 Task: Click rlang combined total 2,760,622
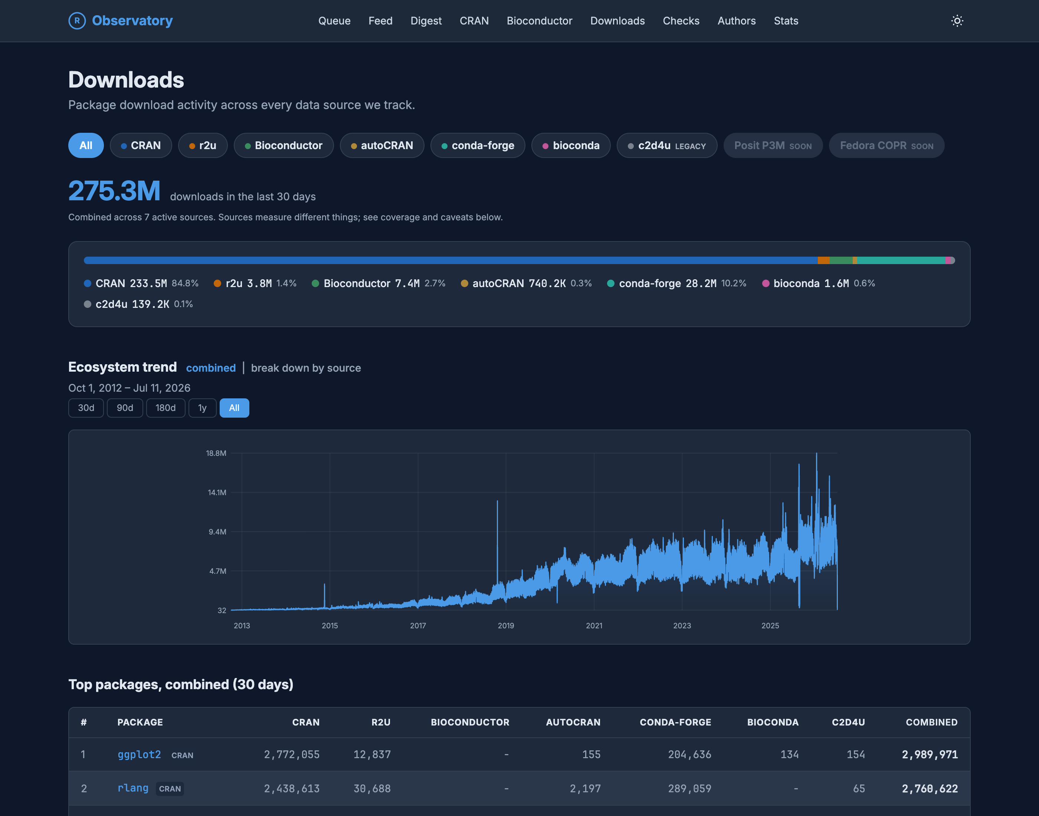[x=930, y=788]
